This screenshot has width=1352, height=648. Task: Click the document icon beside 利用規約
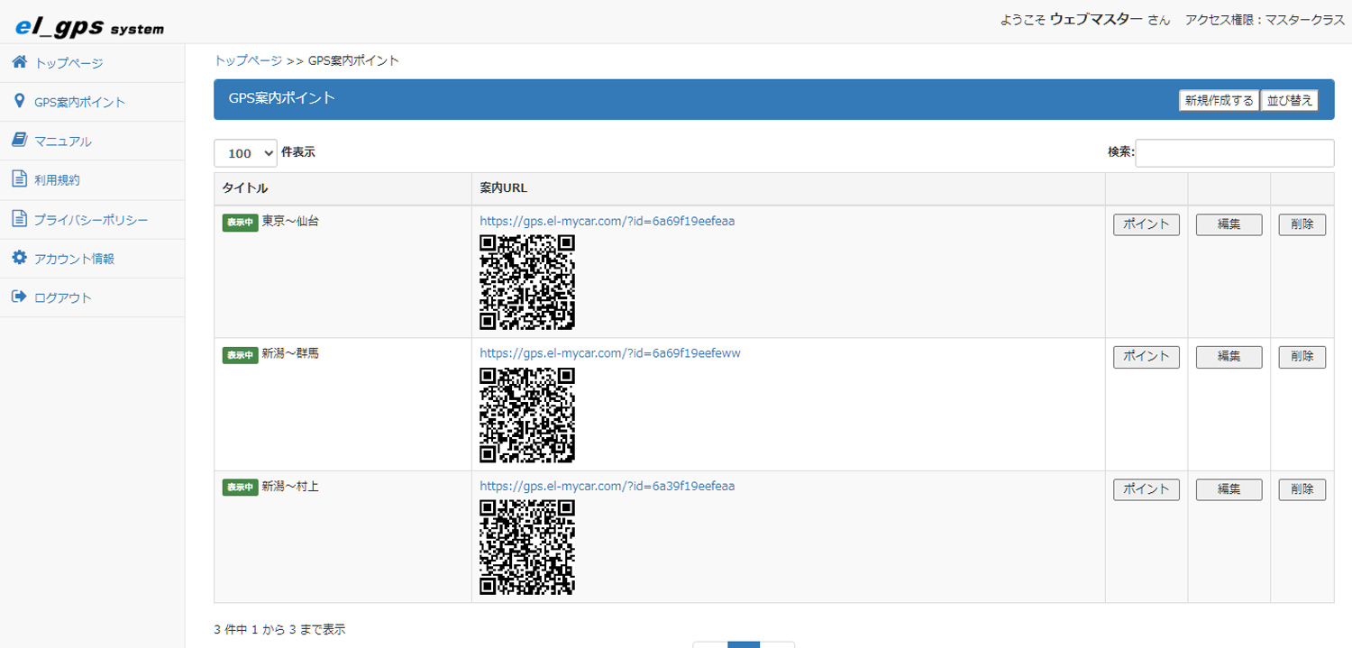19,178
